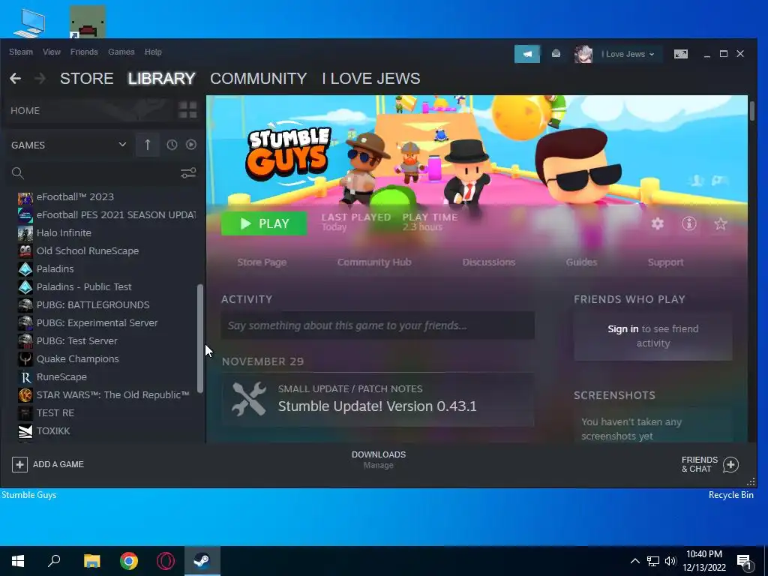The height and width of the screenshot is (576, 768).
Task: Sort games by recent clock icon
Action: [172, 145]
